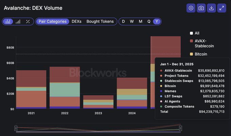Click the add (plus) icon button
Viewport: 231px width, 136px height.
click(191, 8)
